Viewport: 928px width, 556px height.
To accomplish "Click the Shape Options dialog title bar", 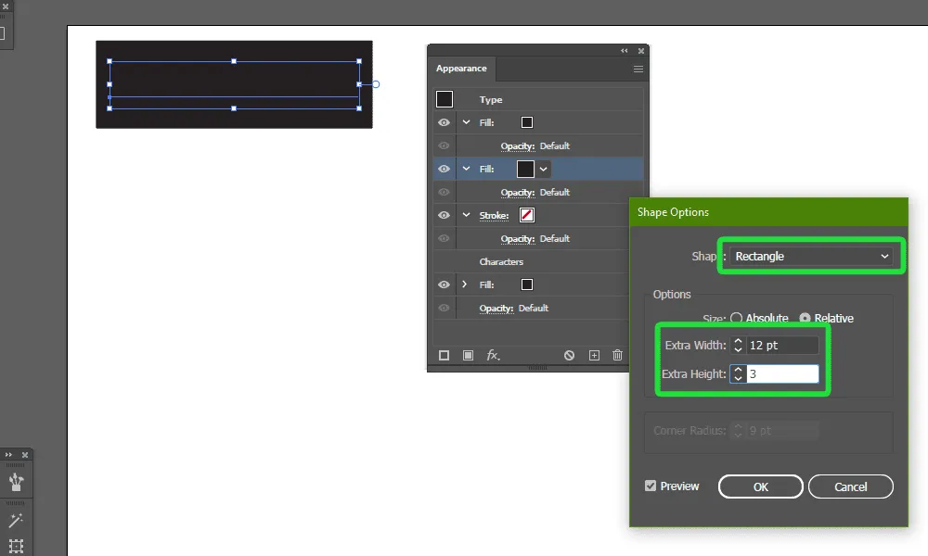I will (768, 212).
